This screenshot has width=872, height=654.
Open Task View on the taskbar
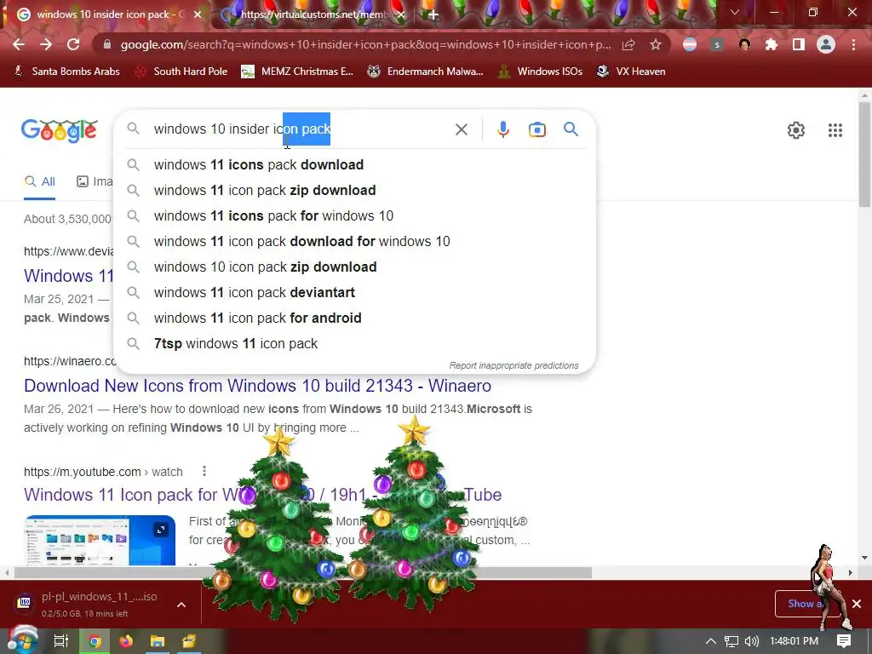pyautogui.click(x=60, y=641)
